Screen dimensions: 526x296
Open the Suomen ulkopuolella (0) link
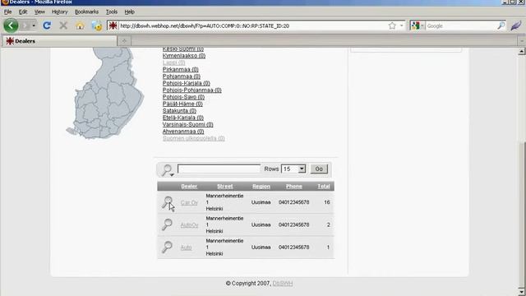(194, 138)
